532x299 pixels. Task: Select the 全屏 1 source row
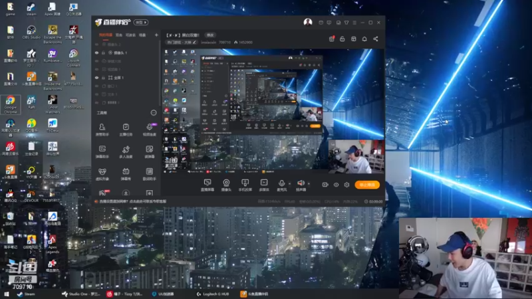tap(126, 78)
